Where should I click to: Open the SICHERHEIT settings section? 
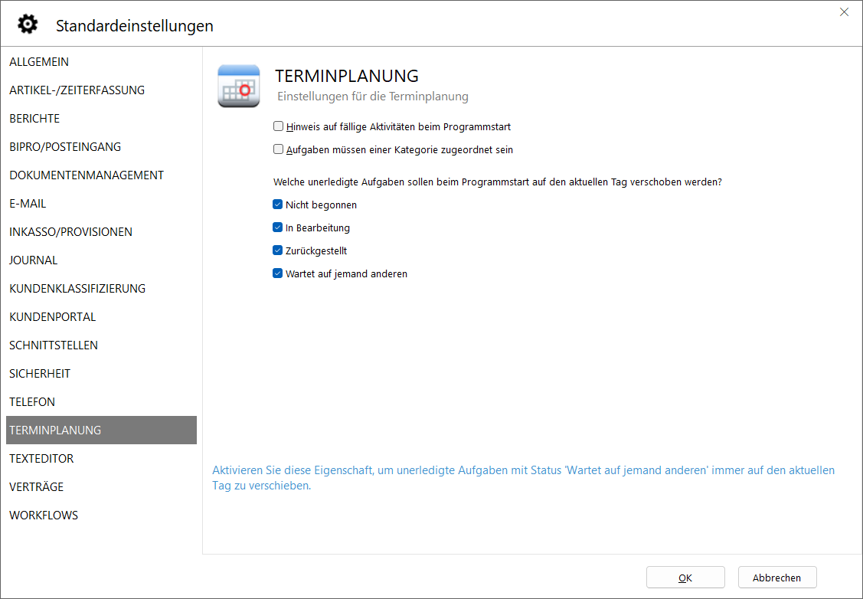[x=40, y=374]
